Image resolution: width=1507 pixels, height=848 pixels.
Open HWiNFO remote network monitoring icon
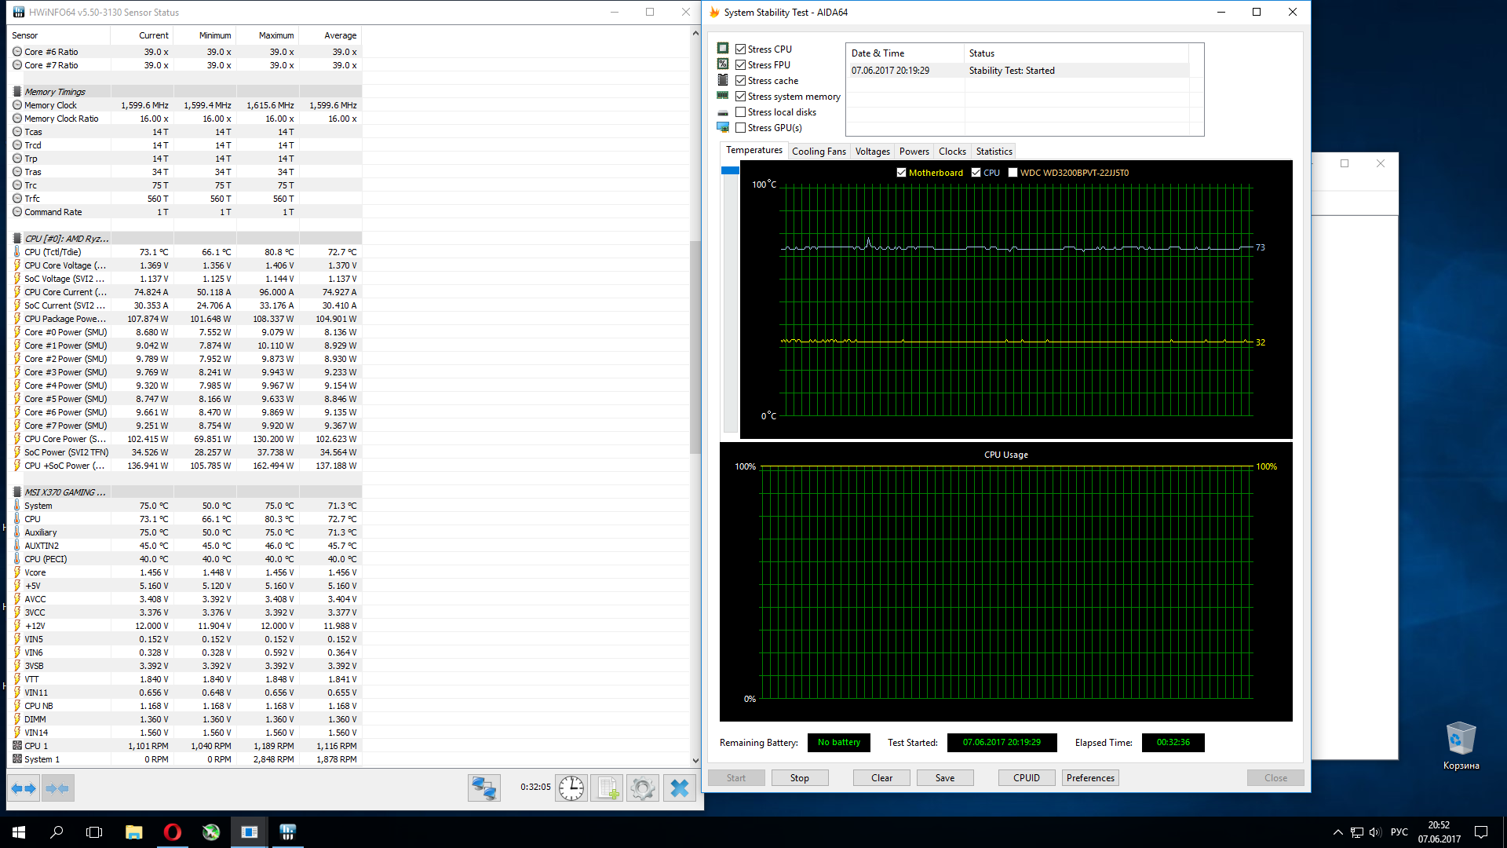[484, 788]
